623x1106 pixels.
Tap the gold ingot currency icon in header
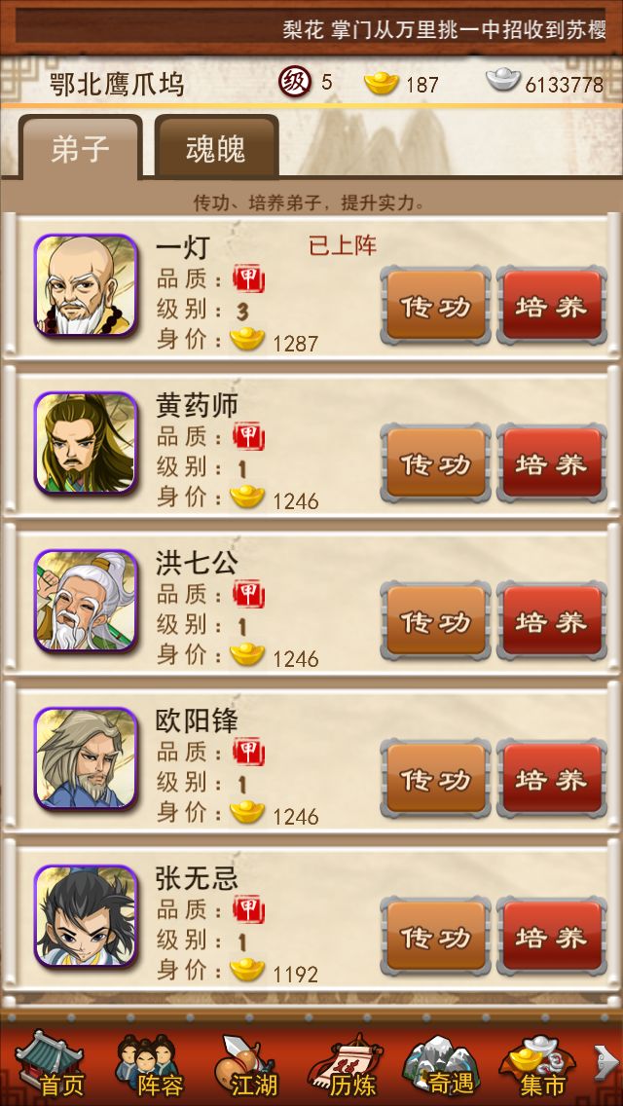pos(382,83)
